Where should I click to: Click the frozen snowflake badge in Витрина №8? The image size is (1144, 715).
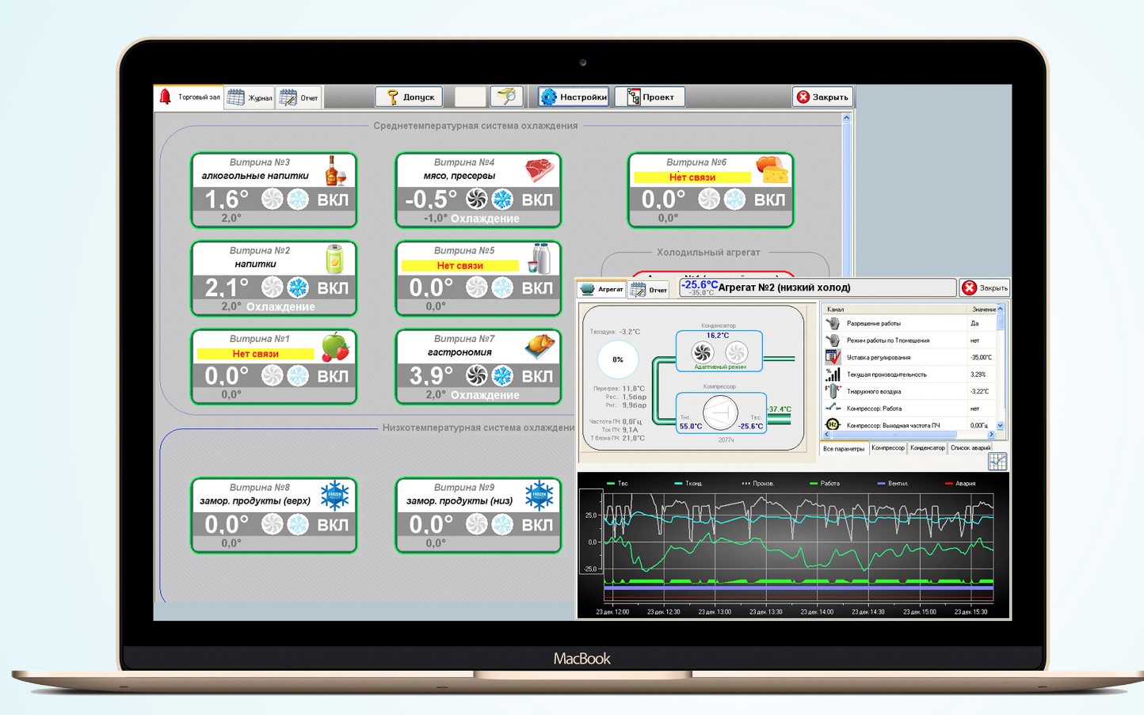coord(334,495)
